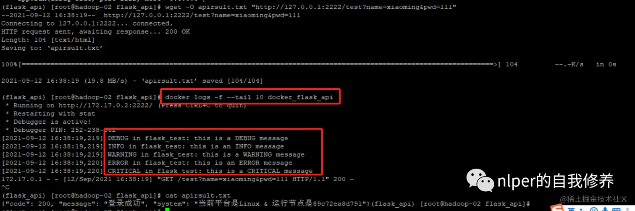The image size is (635, 211).
Task: Click the DEBUG message log line
Action: (x=145, y=138)
